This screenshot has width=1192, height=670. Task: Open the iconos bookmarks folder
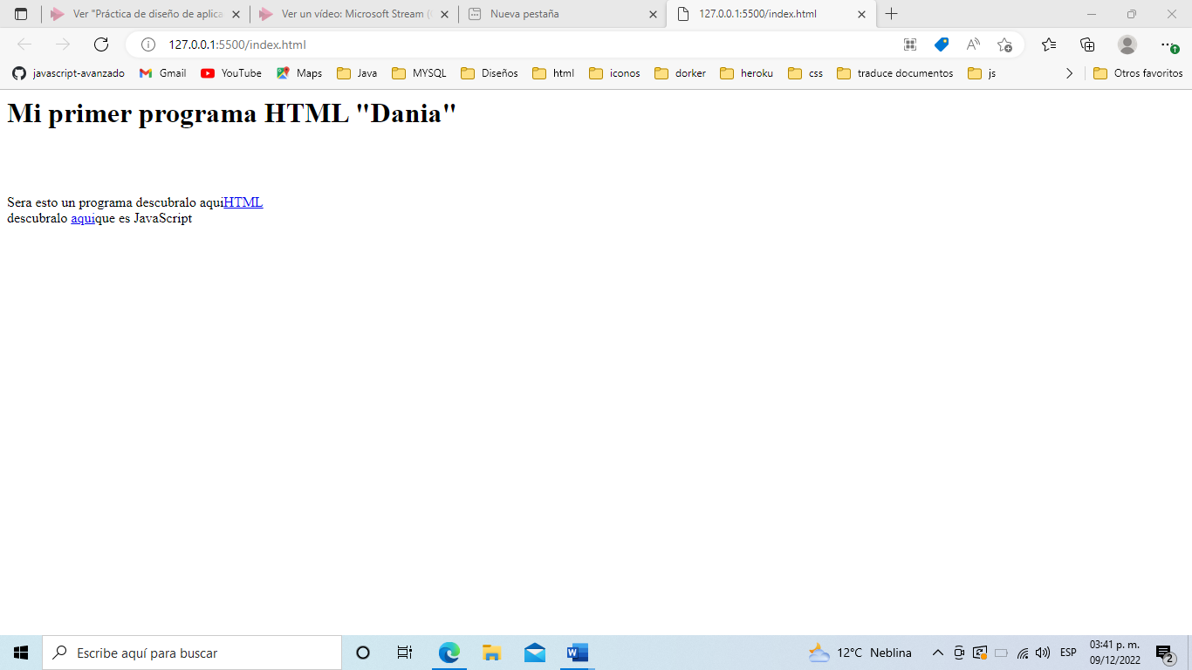click(x=615, y=73)
